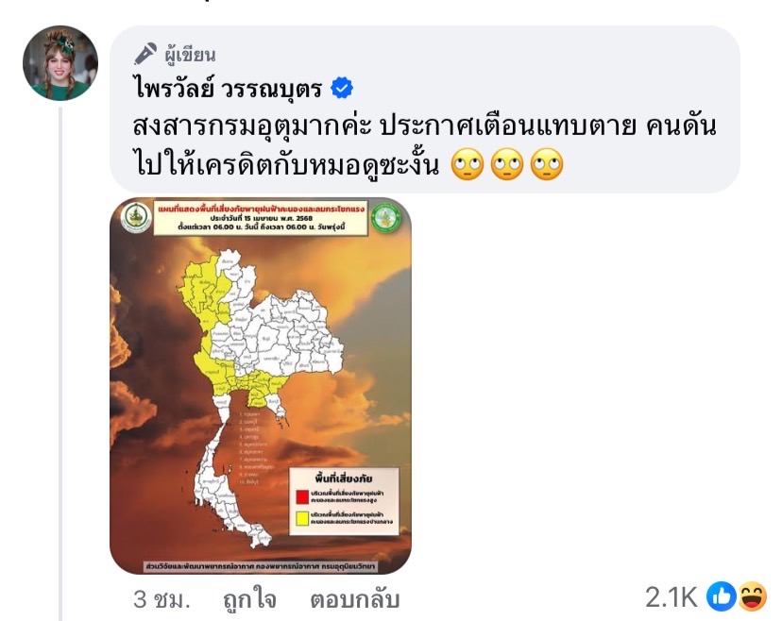Click the red risk legend swatch
This screenshot has height=621, width=782.
[x=301, y=497]
